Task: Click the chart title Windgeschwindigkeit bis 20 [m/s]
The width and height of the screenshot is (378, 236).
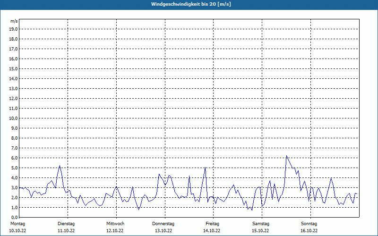Action: tap(191, 4)
